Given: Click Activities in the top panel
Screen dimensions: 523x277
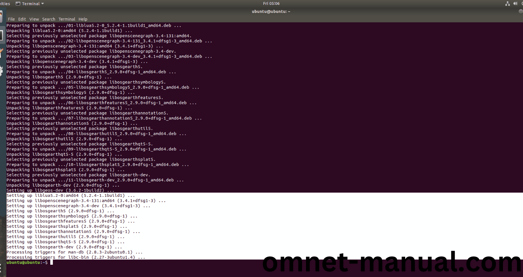Looking at the screenshot, I should click(4, 4).
